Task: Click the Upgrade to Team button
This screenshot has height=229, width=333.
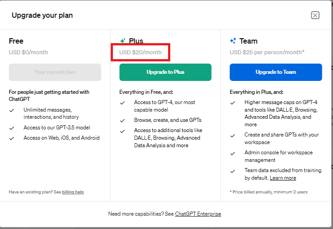Action: click(276, 72)
